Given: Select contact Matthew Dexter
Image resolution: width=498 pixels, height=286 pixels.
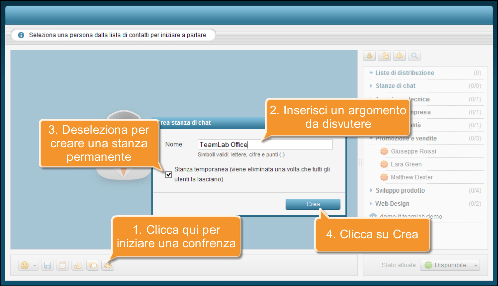Looking at the screenshot, I should point(411,177).
